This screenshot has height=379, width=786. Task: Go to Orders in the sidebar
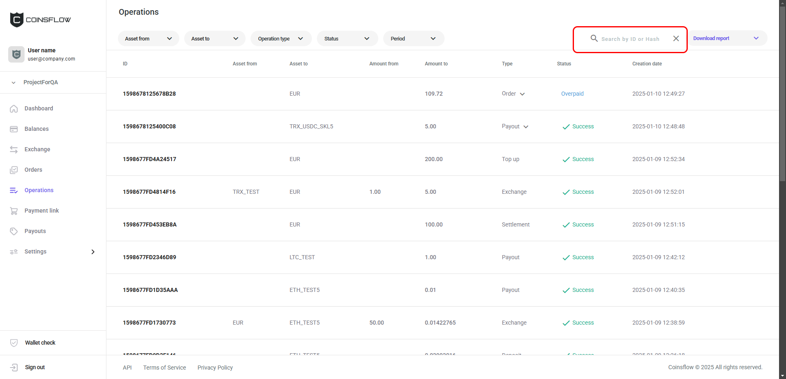tap(33, 170)
